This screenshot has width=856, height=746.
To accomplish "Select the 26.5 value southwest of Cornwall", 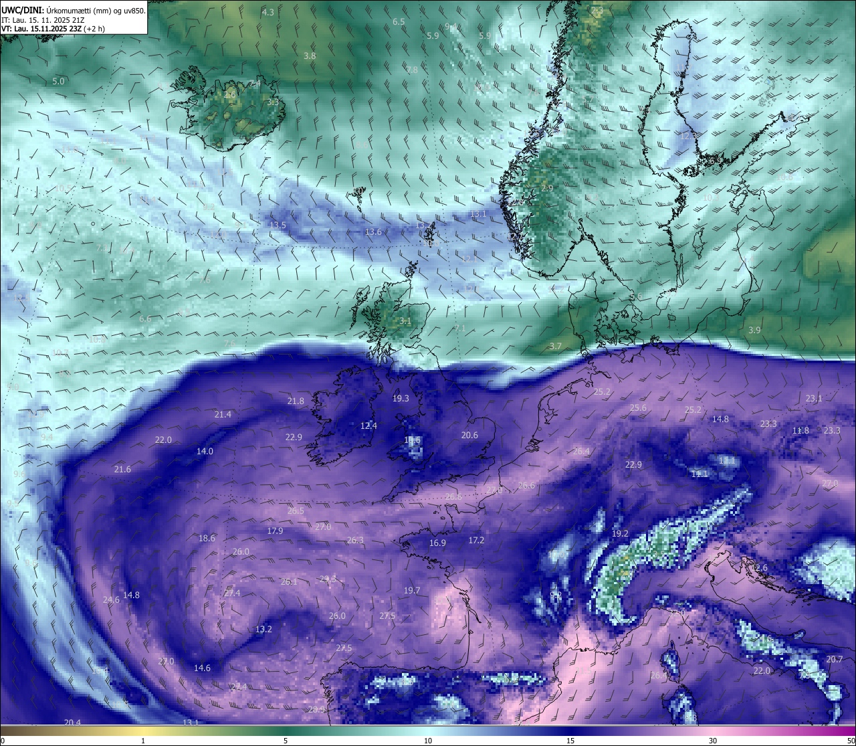I will point(296,510).
